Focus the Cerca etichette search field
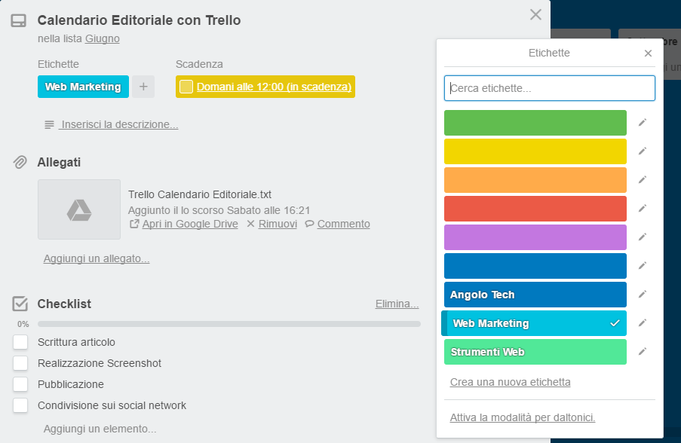Screen dimensions: 681x443 [x=550, y=88]
